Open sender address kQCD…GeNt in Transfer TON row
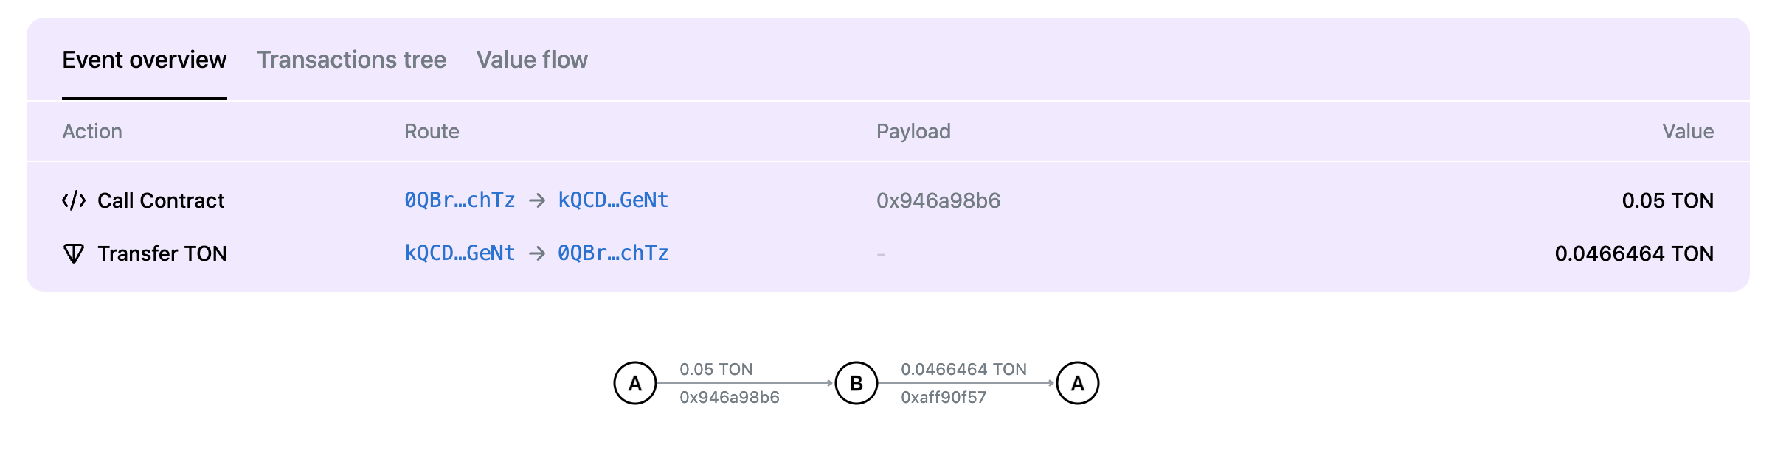1772x467 pixels. [x=460, y=253]
